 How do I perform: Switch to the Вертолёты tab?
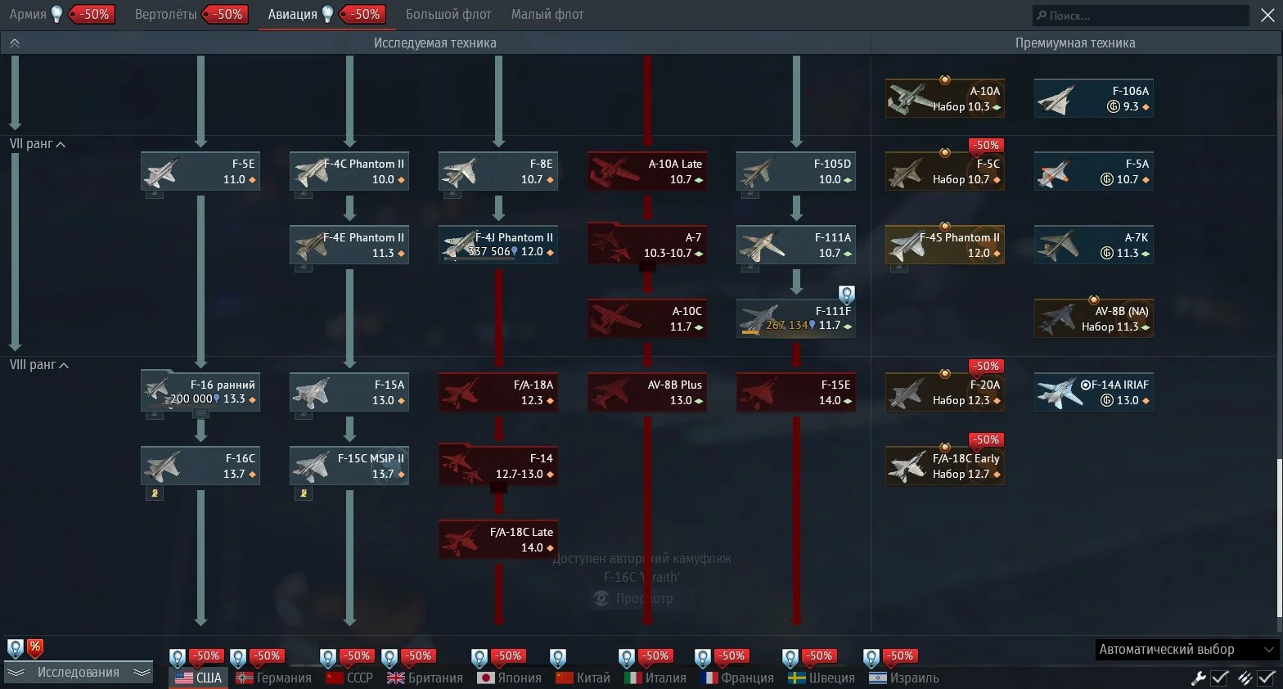point(165,15)
